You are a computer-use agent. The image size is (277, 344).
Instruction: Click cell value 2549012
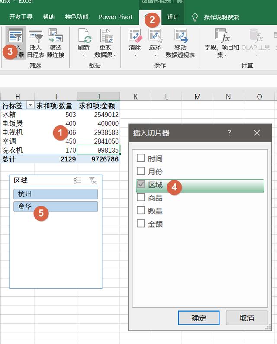pos(106,115)
